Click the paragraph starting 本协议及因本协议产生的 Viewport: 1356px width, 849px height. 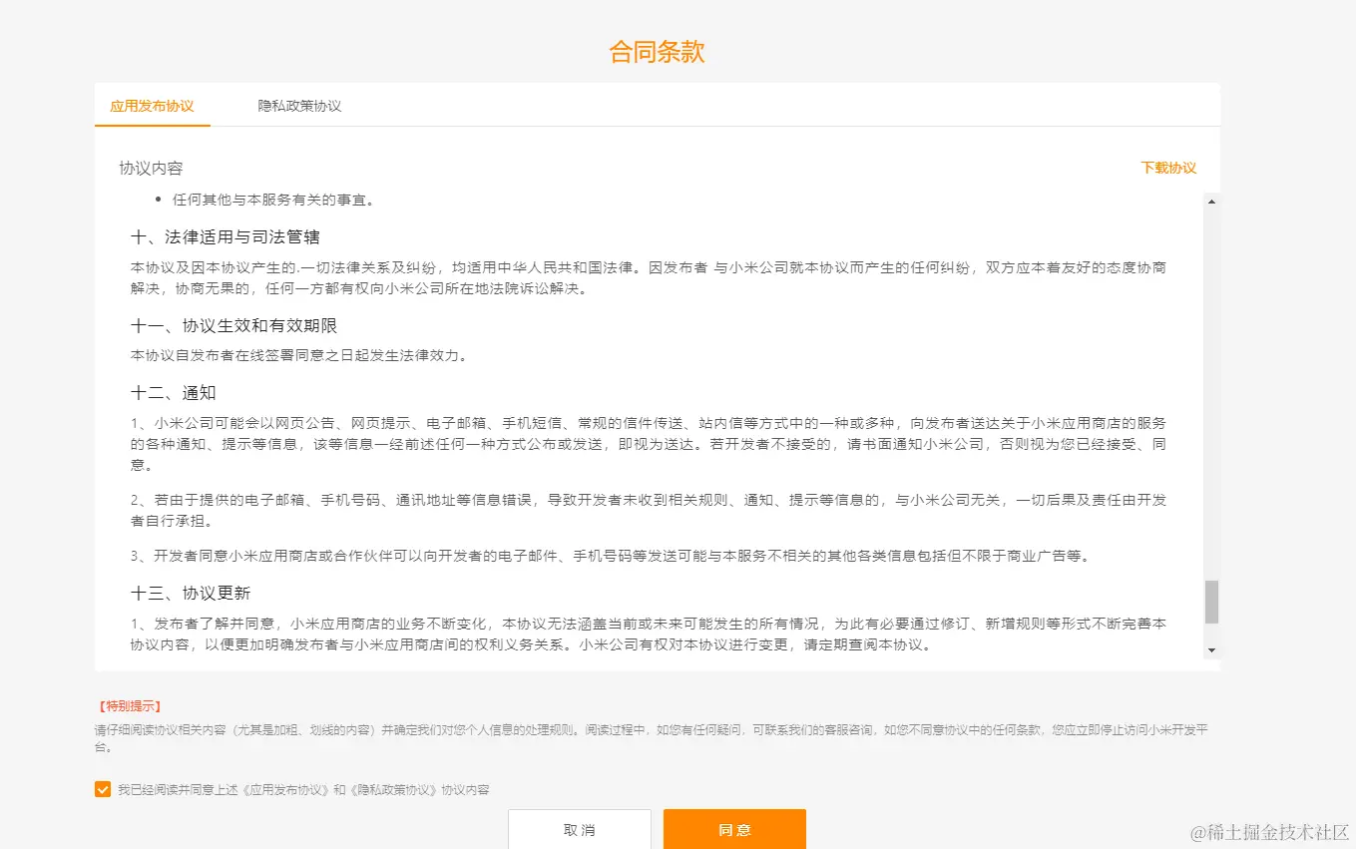tap(649, 278)
